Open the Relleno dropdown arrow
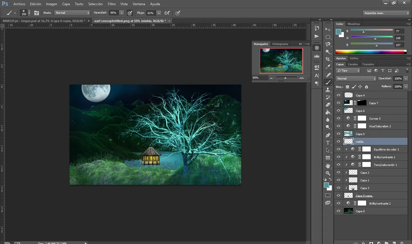Screen dimensions: 412x244 tap(406, 87)
